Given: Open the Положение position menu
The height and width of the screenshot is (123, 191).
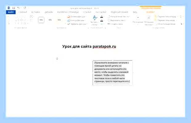Looking at the screenshot, I should [x=138, y=20].
